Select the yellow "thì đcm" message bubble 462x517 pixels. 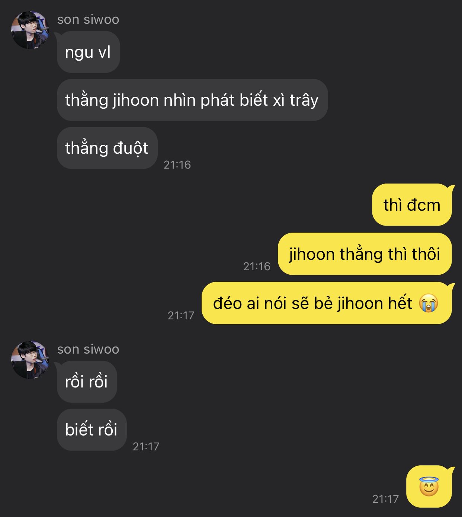[x=412, y=205]
